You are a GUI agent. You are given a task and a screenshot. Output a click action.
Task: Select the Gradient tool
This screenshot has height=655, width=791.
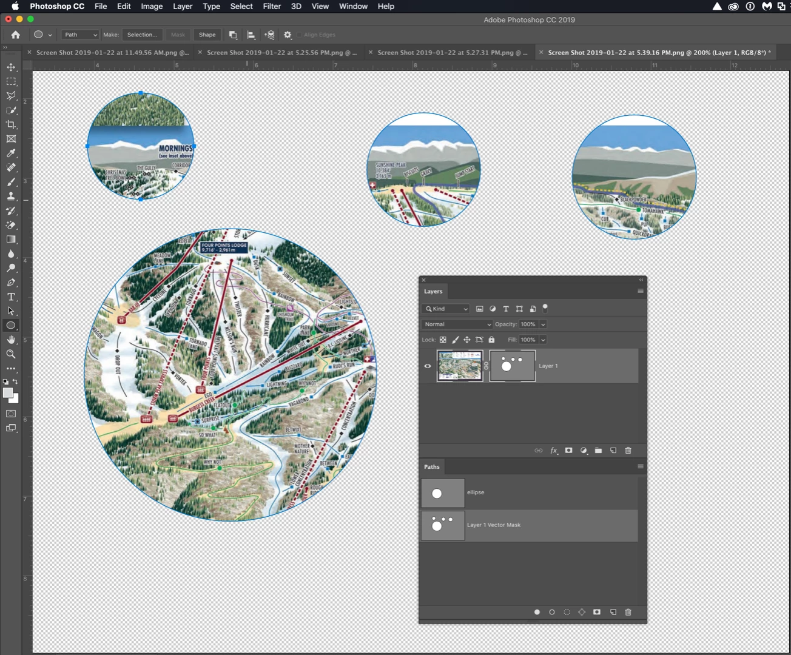point(11,240)
